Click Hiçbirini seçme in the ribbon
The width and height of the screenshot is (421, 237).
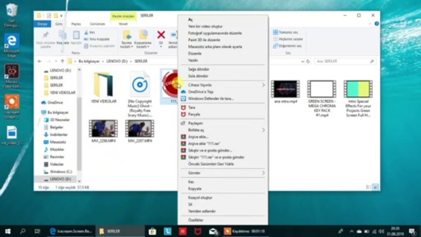(x=288, y=39)
